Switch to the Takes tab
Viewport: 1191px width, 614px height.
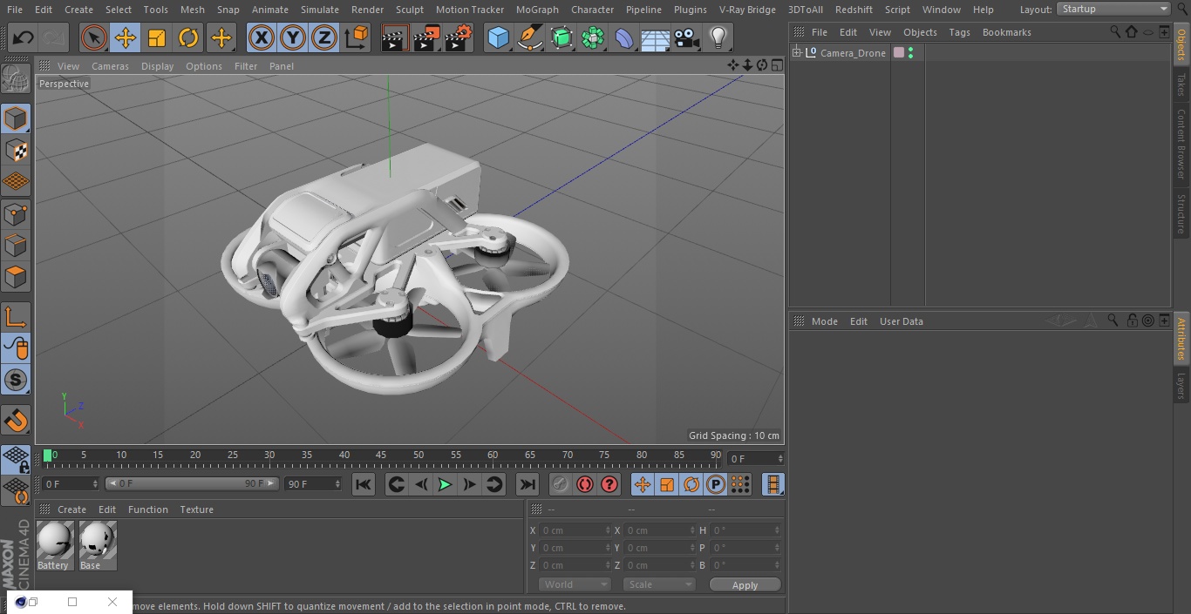tap(1181, 84)
